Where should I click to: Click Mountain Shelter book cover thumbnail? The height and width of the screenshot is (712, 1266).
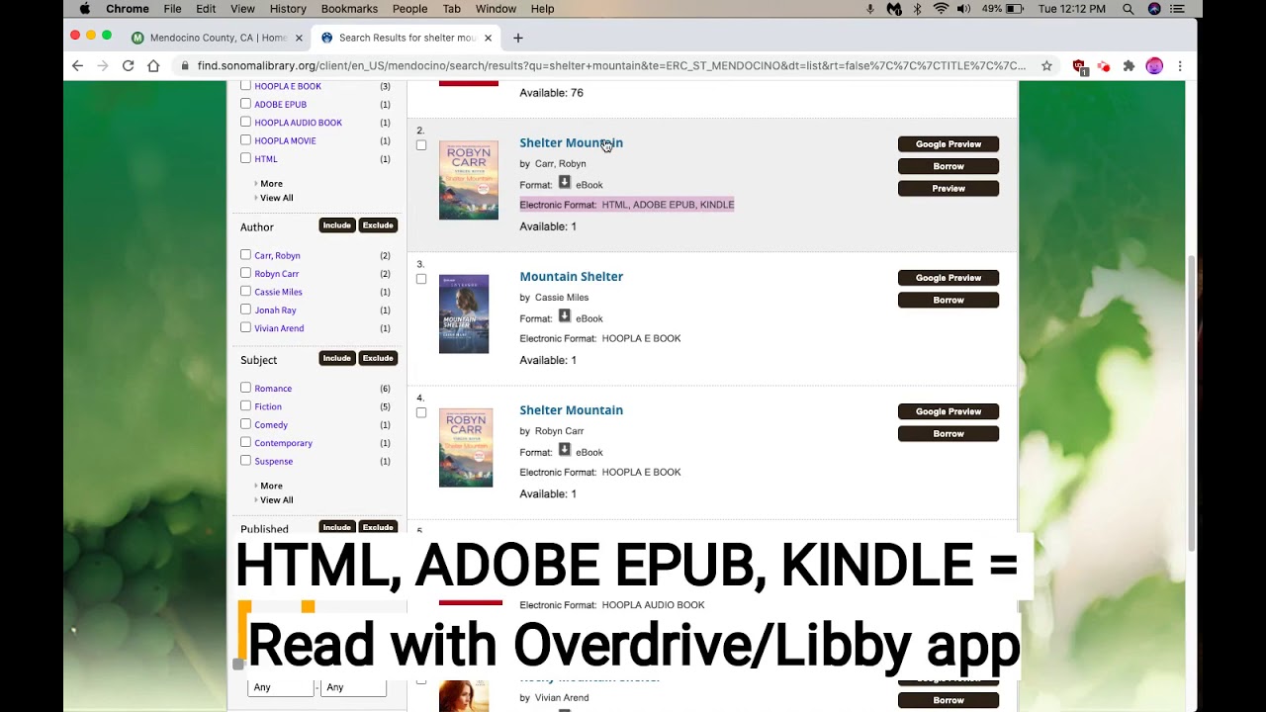[464, 313]
